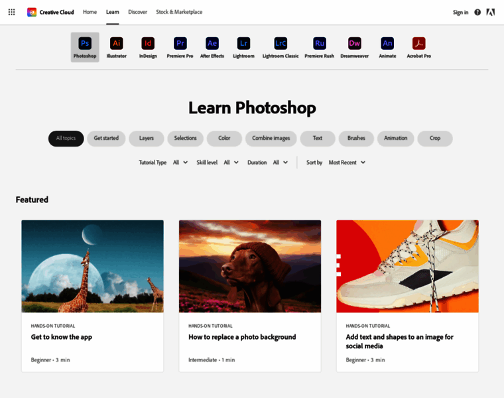Filter by Color topic
This screenshot has width=504, height=398.
pos(224,138)
